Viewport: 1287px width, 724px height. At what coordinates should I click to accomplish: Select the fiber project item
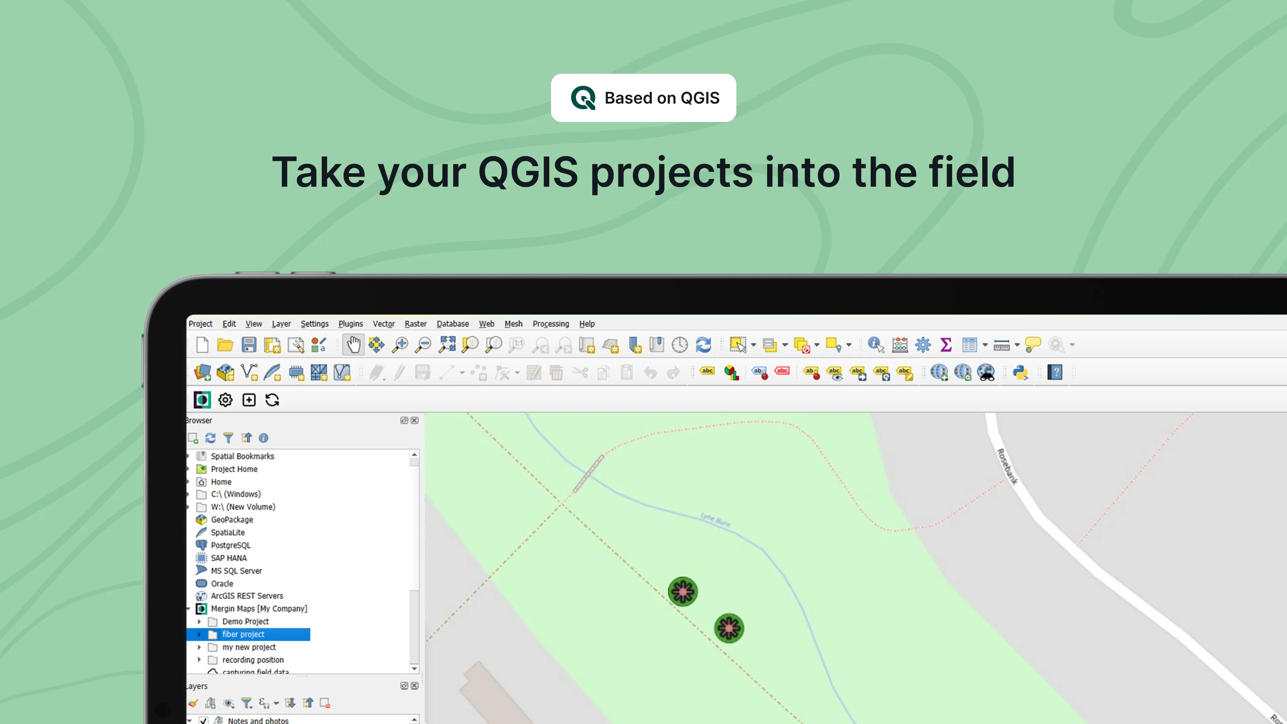(243, 634)
